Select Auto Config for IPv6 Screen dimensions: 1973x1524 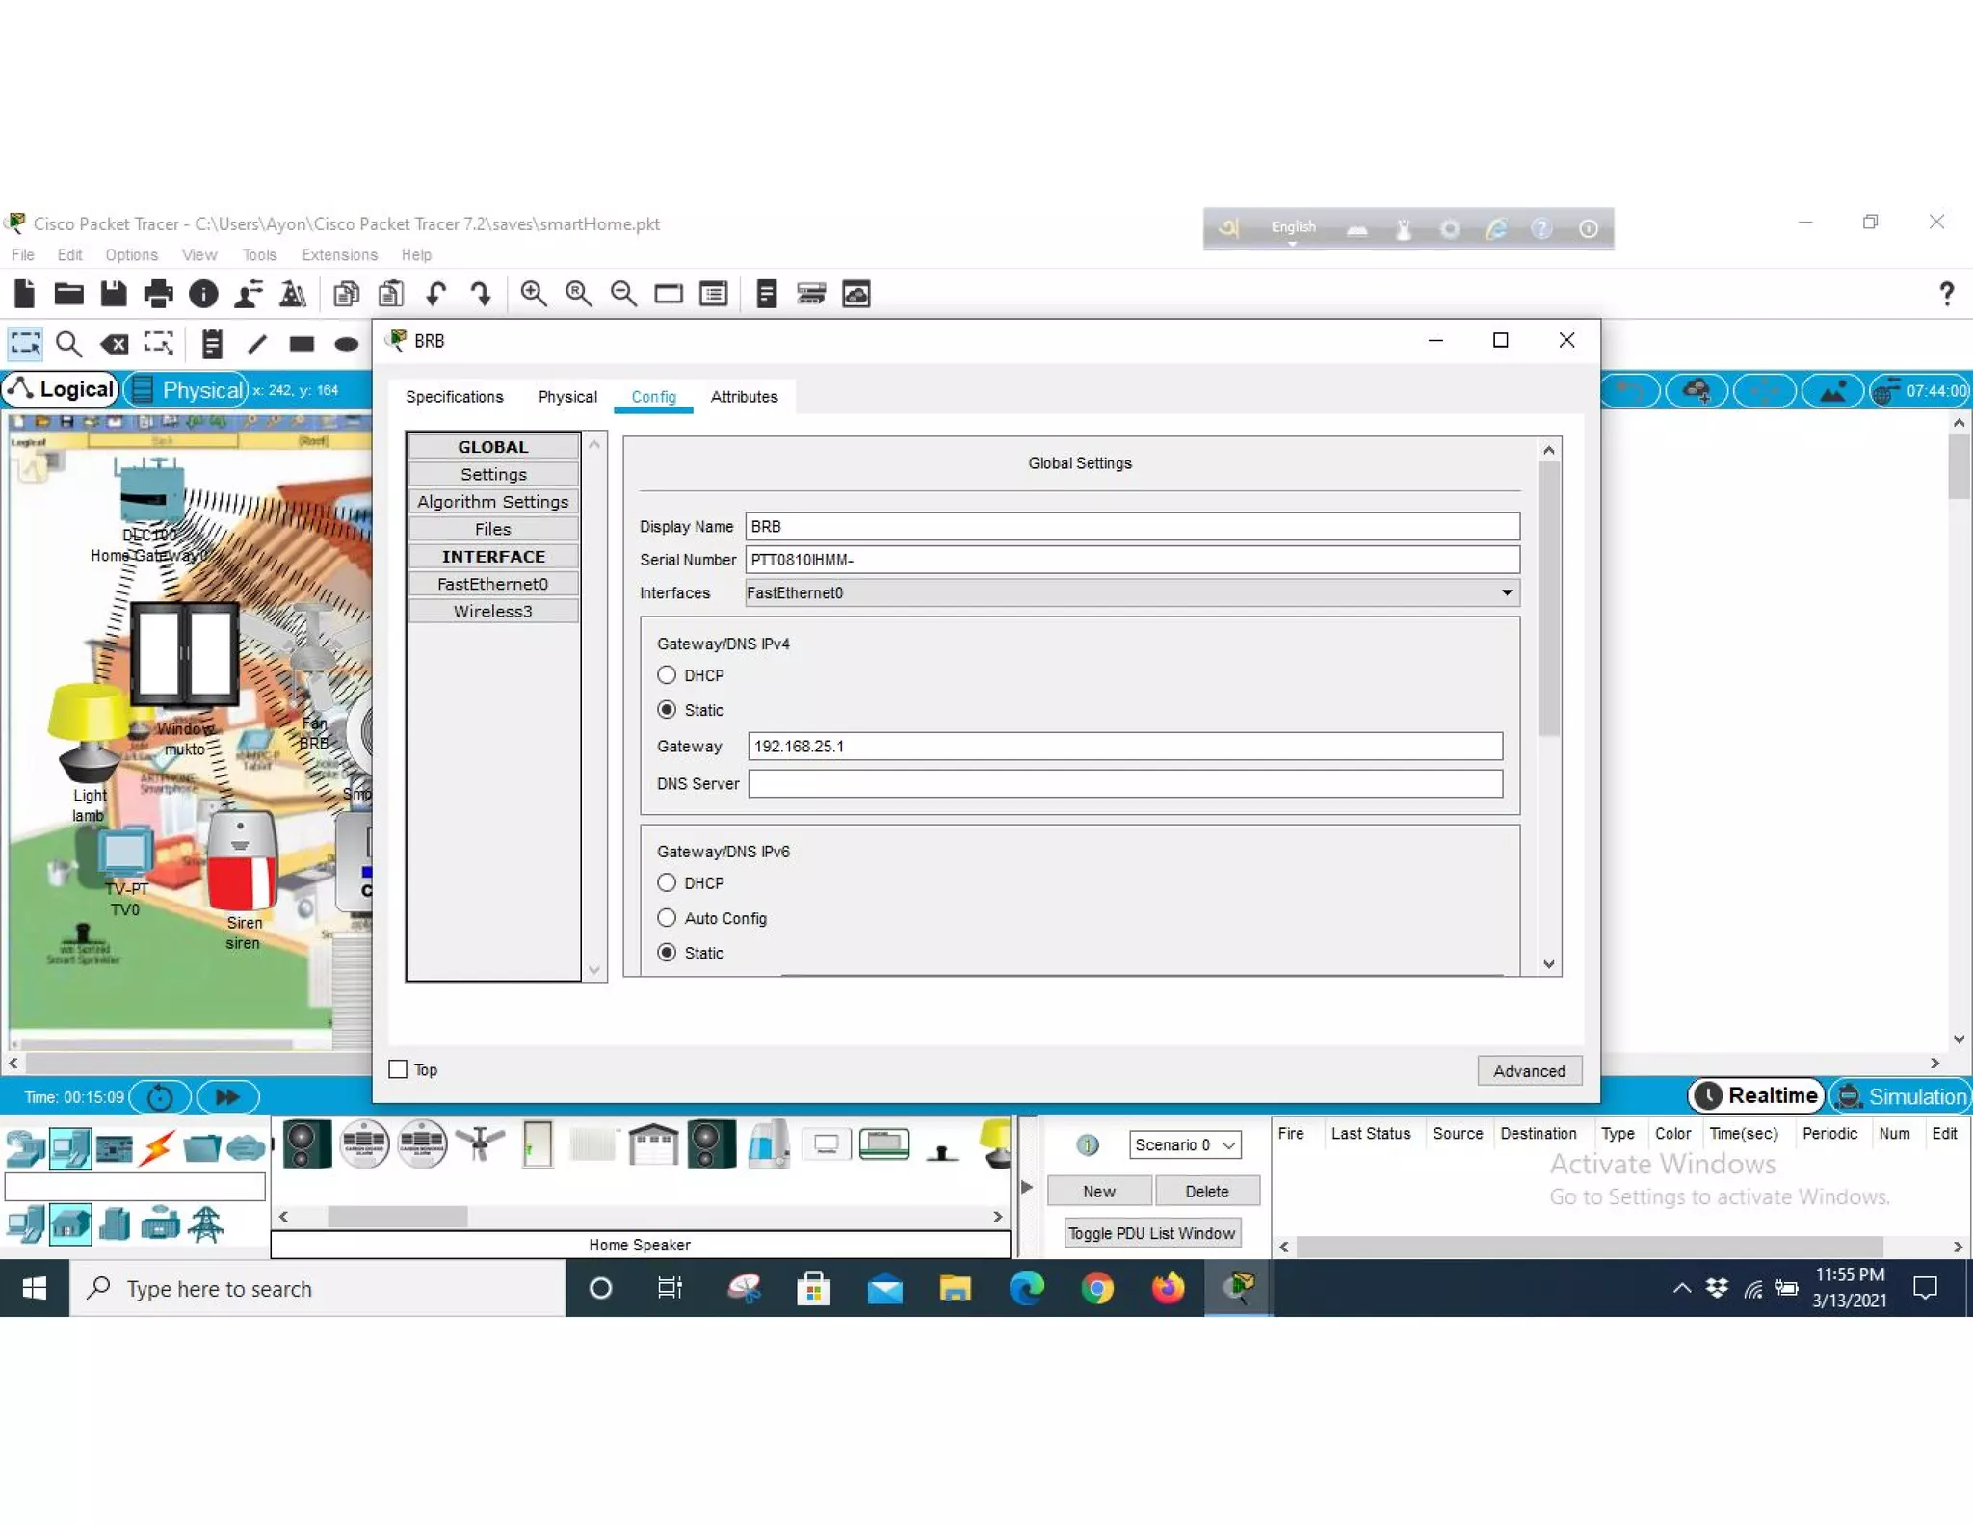coord(667,918)
